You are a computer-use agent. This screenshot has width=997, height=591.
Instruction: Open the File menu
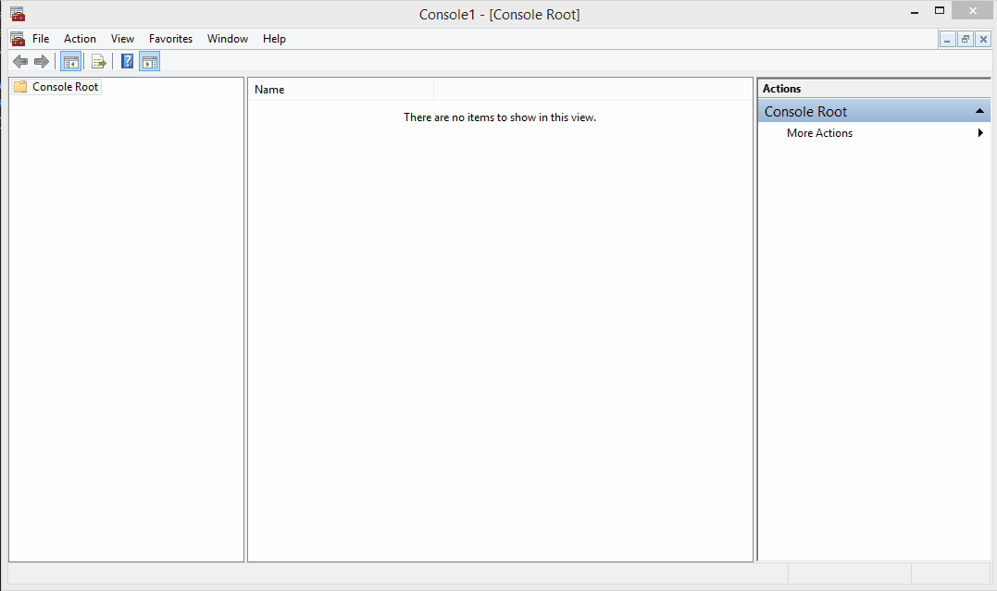pyautogui.click(x=41, y=39)
